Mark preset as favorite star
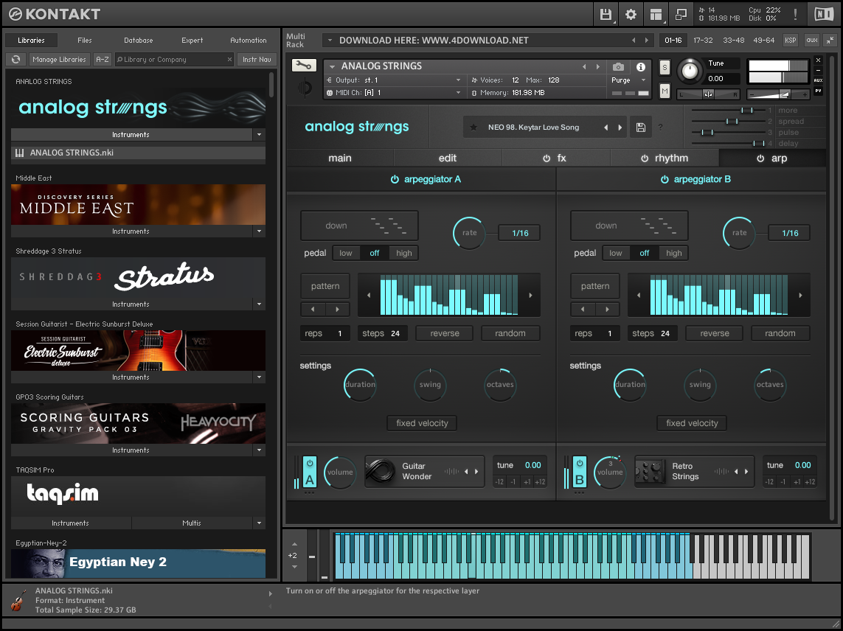This screenshot has width=843, height=631. pyautogui.click(x=473, y=128)
